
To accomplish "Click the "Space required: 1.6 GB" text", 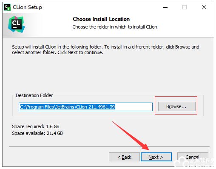I will click(x=36, y=126).
